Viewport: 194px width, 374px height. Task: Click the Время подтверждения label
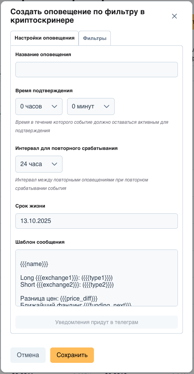[44, 91]
